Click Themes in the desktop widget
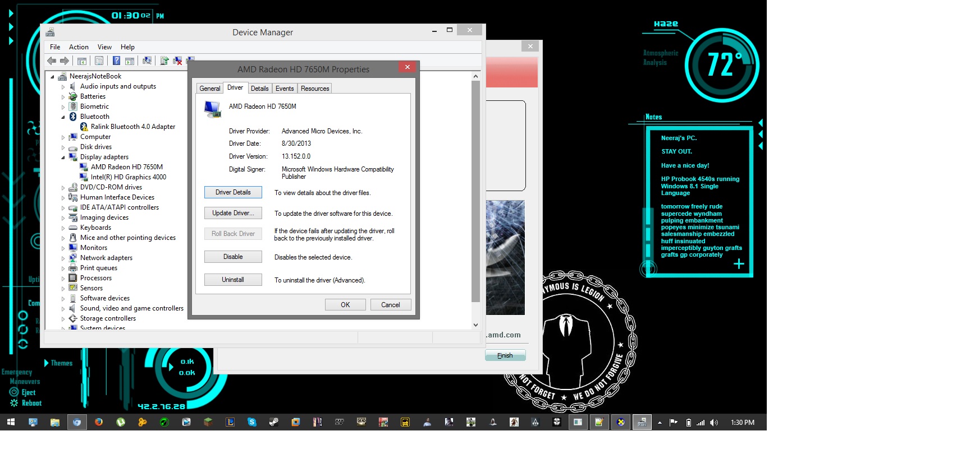Viewport: 961px width, 454px height. (x=61, y=363)
